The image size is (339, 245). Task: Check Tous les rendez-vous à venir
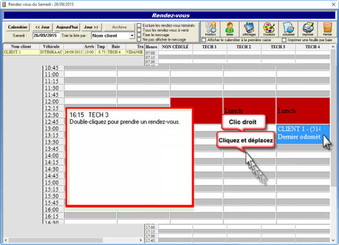point(139,30)
